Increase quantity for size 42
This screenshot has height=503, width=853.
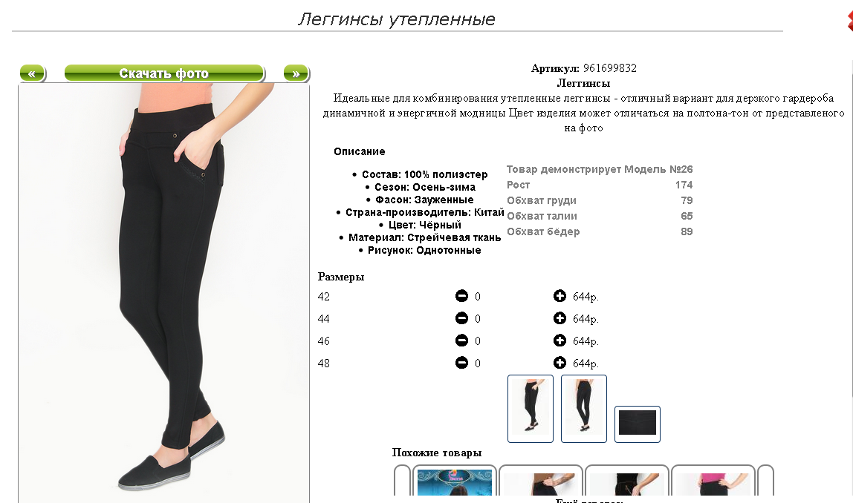560,296
